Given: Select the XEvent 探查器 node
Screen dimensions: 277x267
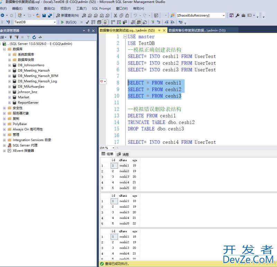Looking at the screenshot, I should (x=23, y=151).
